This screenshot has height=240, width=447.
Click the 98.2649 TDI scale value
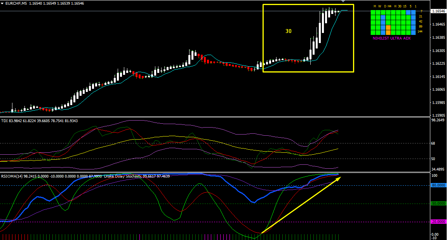pos(438,120)
